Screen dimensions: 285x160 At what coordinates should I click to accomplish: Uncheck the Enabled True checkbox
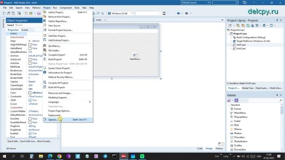click(x=30, y=133)
